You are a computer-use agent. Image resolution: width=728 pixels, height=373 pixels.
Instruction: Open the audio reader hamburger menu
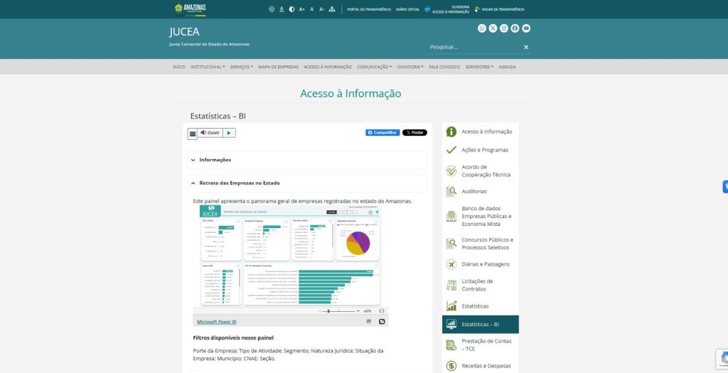[x=193, y=134]
